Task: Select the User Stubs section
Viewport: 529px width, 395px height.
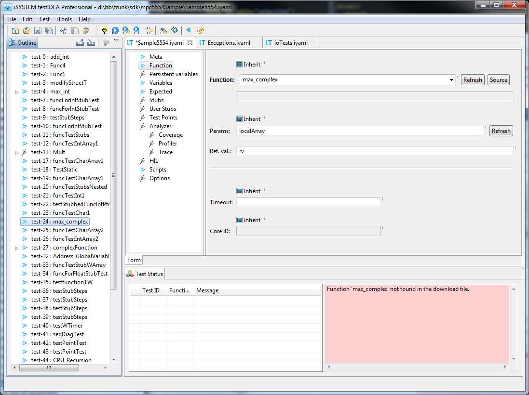Action: [163, 109]
